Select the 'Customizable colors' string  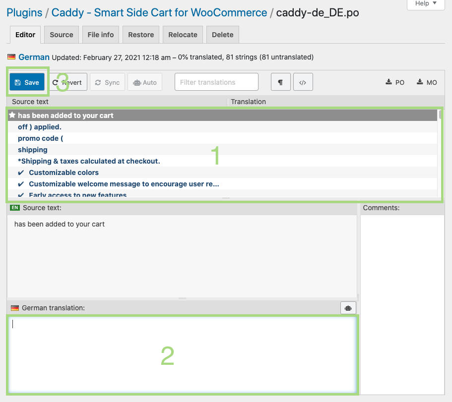223,172
